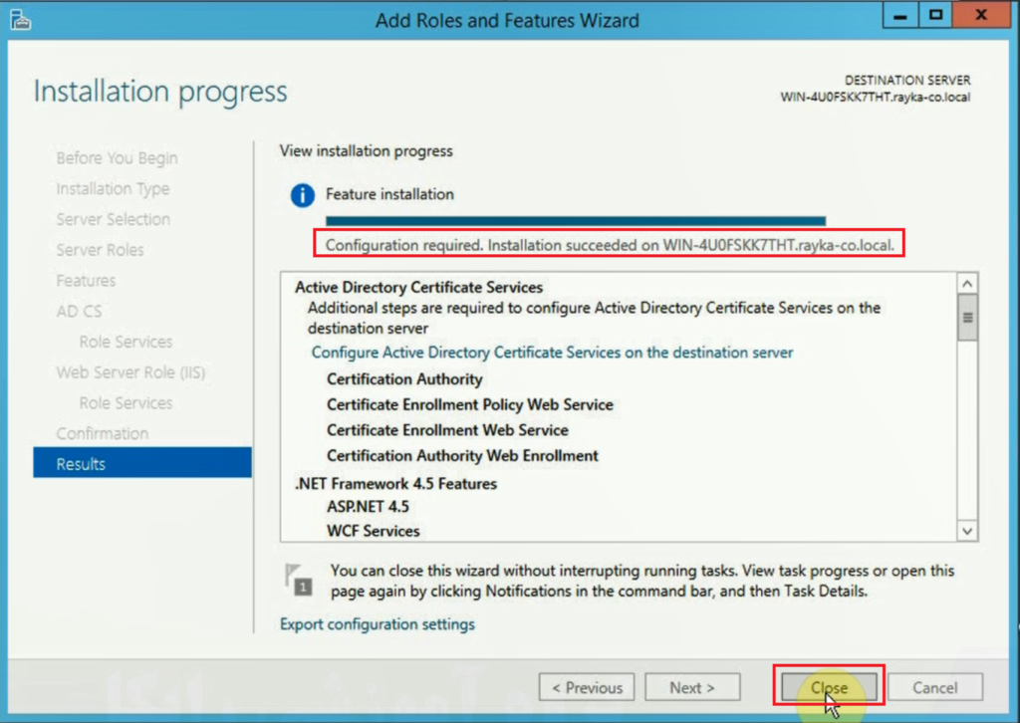Select the Installation Type step

(x=113, y=188)
